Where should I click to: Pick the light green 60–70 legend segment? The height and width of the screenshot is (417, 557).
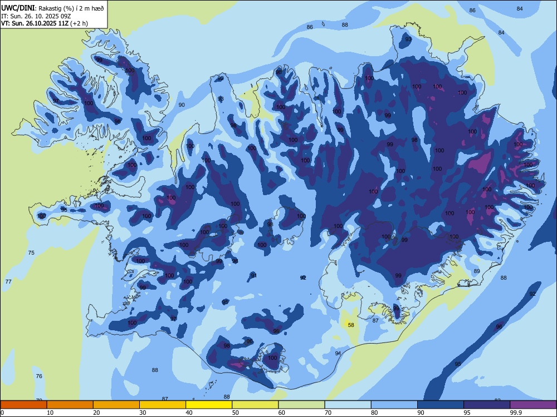pyautogui.click(x=301, y=405)
